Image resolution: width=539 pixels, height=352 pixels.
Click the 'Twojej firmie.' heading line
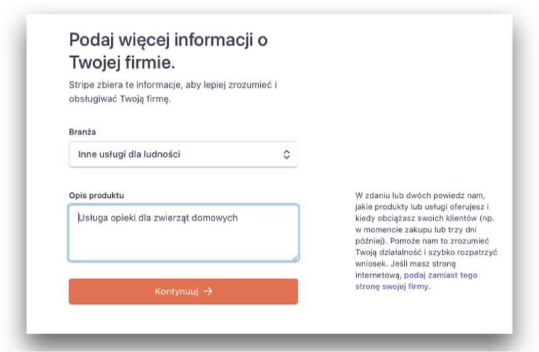coord(122,63)
